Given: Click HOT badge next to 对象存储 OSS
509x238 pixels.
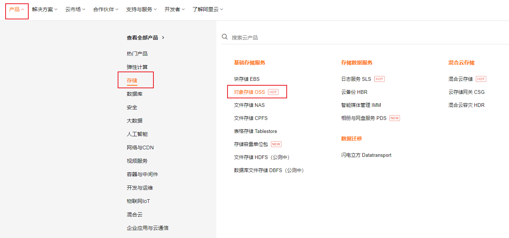Looking at the screenshot, I should click(273, 92).
